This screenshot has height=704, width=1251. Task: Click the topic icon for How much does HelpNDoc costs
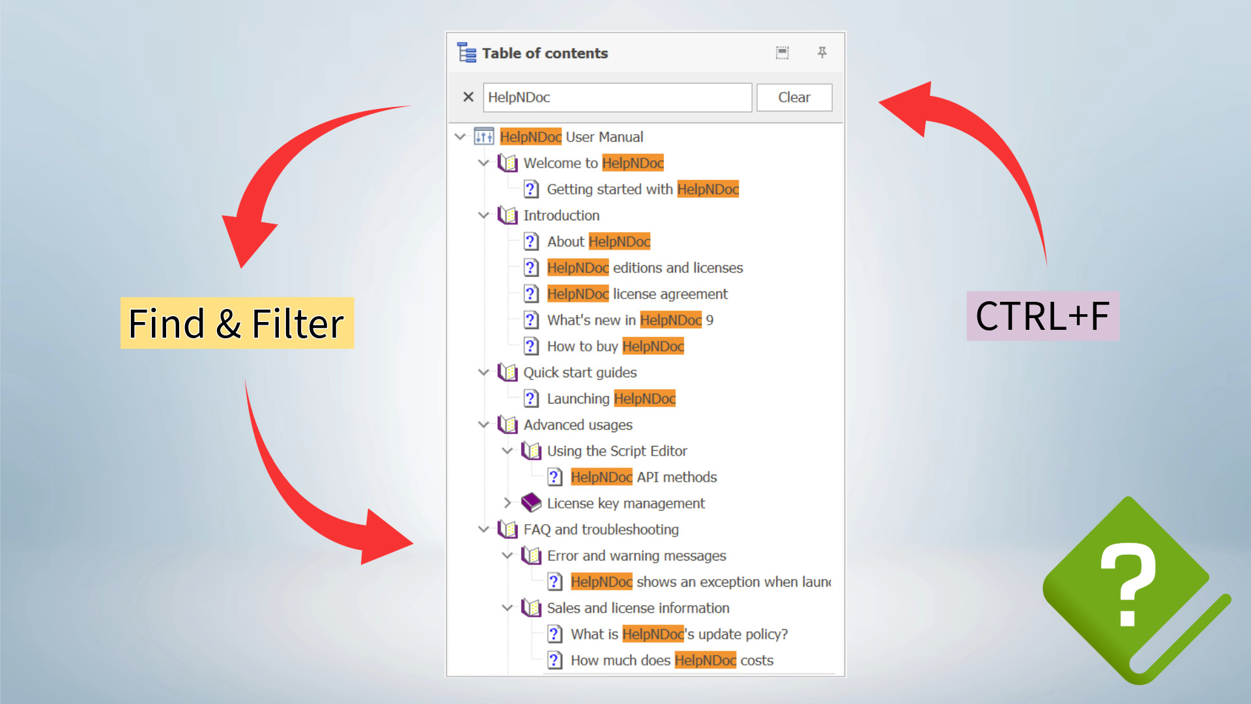coord(554,660)
